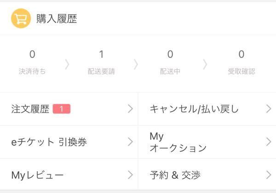The width and height of the screenshot is (276, 193).
Task: Click chevron between 決済待ち and 配送要請
Action: click(x=67, y=64)
